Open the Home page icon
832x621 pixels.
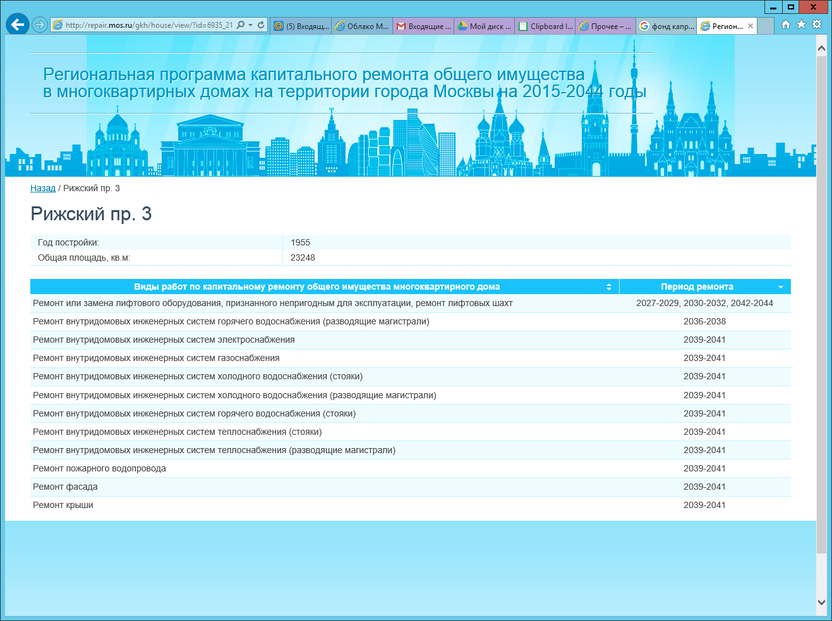(x=786, y=25)
